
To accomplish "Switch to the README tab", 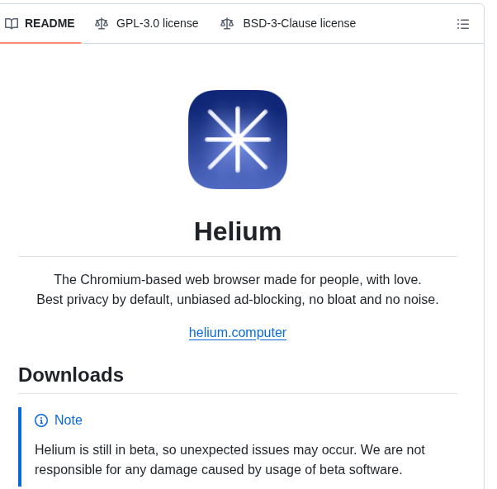I will (x=49, y=23).
